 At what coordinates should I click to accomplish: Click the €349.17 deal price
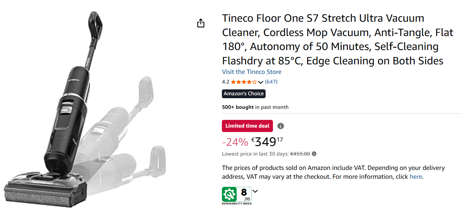267,142
